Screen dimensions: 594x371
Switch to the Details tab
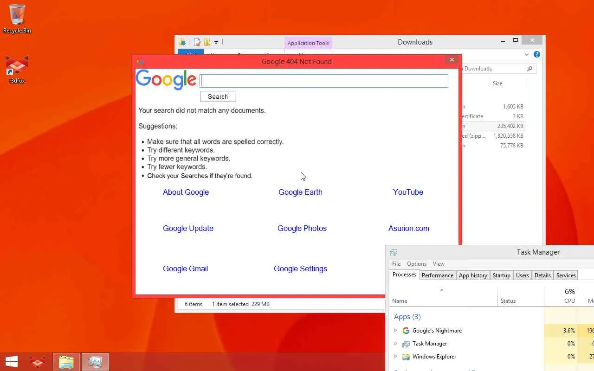click(x=542, y=275)
